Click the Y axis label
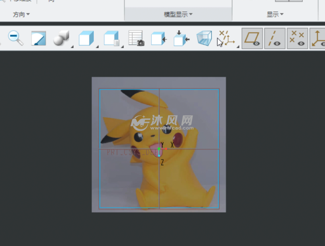The image size is (325, 246). (162, 145)
